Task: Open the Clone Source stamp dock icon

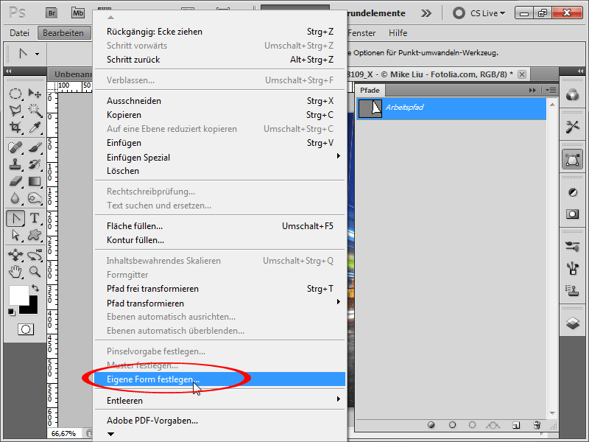Action: 572,290
